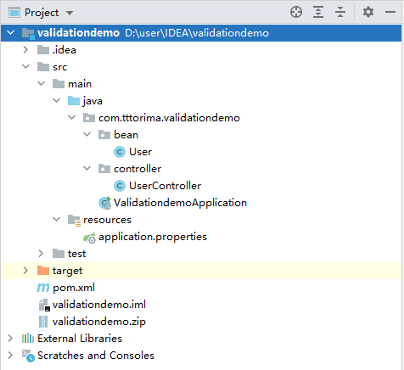This screenshot has width=404, height=370.
Task: Click the 'bean' package name
Action: coord(126,135)
